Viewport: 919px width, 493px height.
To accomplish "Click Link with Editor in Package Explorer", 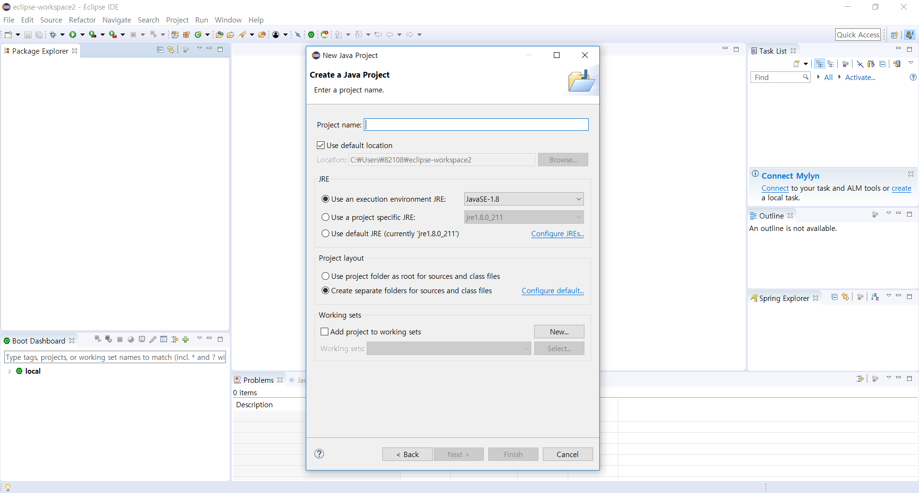I will [x=171, y=50].
